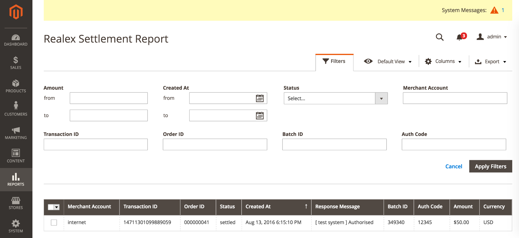
Task: Click the search magnifier icon
Action: 440,37
